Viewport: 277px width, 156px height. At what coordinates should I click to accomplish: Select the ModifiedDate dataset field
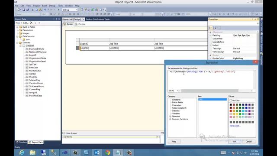coord(35,96)
